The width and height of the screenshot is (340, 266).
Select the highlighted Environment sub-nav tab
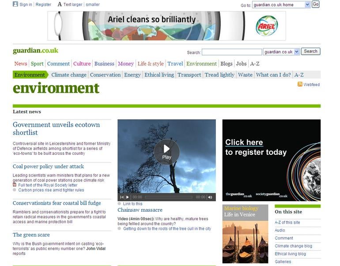pyautogui.click(x=30, y=75)
